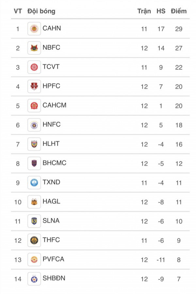Click the SLNA team logo
This screenshot has height=294, width=196.
click(34, 221)
